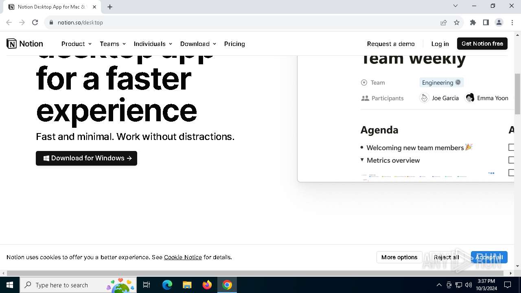
Task: Click the 'Agenda' heading
Action: [379, 130]
